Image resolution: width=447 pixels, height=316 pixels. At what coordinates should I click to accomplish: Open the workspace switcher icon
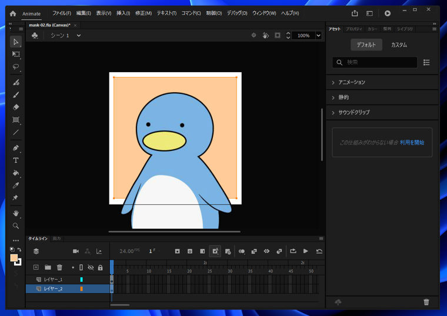click(369, 14)
